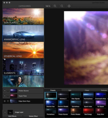Click the Hyper Flare name text
The image size is (108, 118).
tap(22, 96)
